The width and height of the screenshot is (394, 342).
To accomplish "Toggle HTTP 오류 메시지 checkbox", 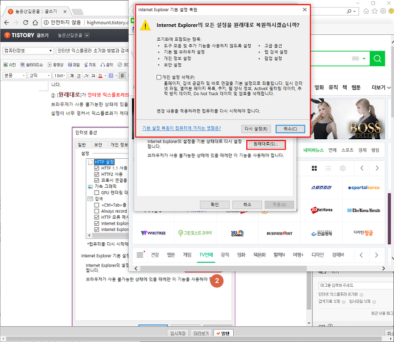I will point(97,217).
